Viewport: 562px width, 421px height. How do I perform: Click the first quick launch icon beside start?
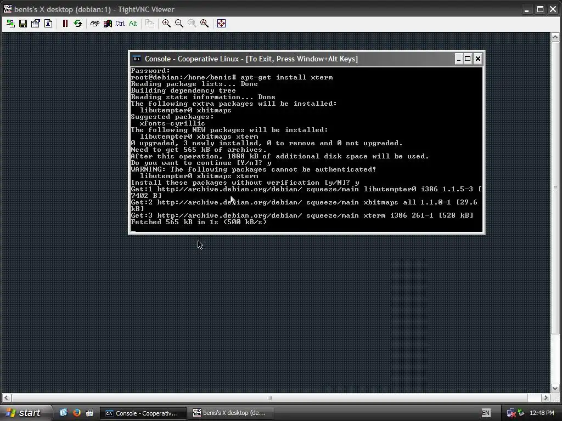[x=64, y=413]
